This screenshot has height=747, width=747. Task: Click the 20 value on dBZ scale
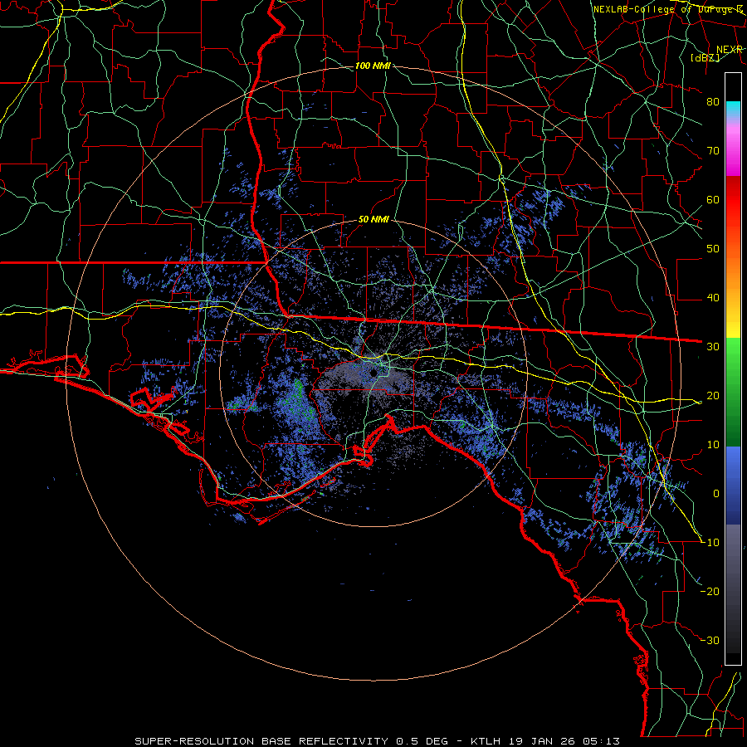click(x=713, y=396)
